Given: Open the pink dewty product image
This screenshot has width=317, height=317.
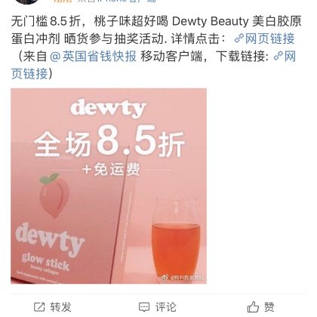Looking at the screenshot, I should [109, 186].
